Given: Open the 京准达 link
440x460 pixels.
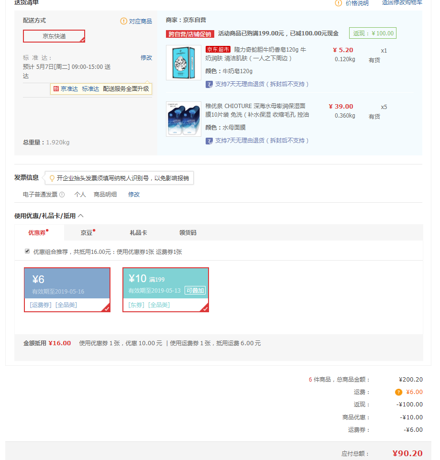Looking at the screenshot, I should click(x=69, y=89).
